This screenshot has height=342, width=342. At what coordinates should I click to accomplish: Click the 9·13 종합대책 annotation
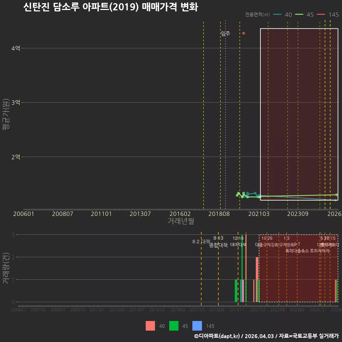[218, 242]
